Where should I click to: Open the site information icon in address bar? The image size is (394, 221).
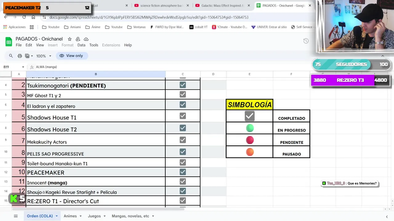[44, 17]
